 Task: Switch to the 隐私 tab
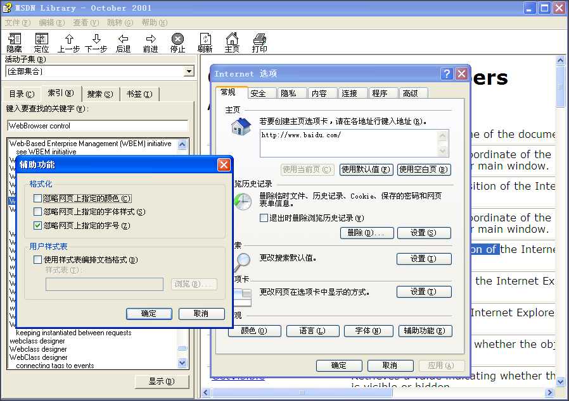point(293,94)
